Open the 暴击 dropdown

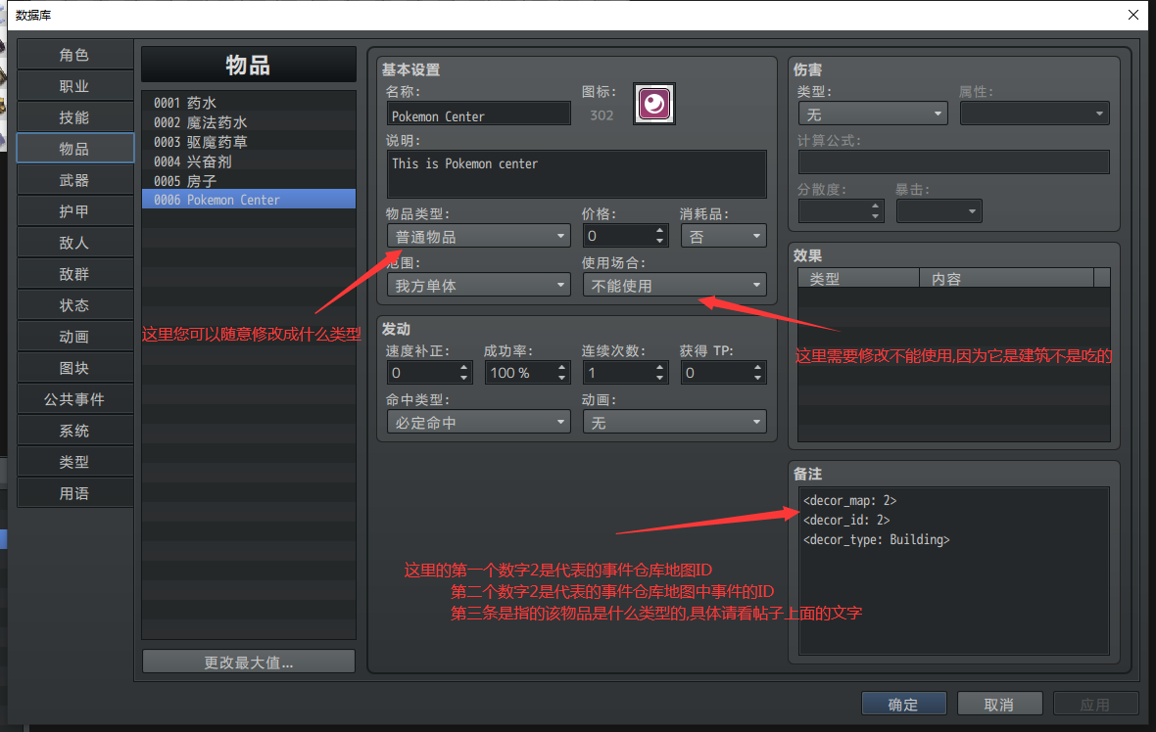[x=939, y=212]
